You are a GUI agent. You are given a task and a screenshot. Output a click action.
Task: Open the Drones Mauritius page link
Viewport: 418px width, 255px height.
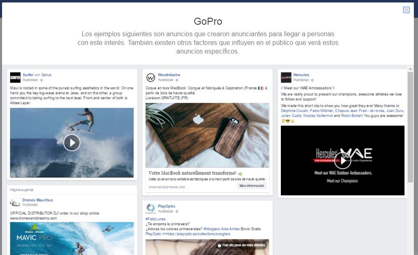click(37, 200)
